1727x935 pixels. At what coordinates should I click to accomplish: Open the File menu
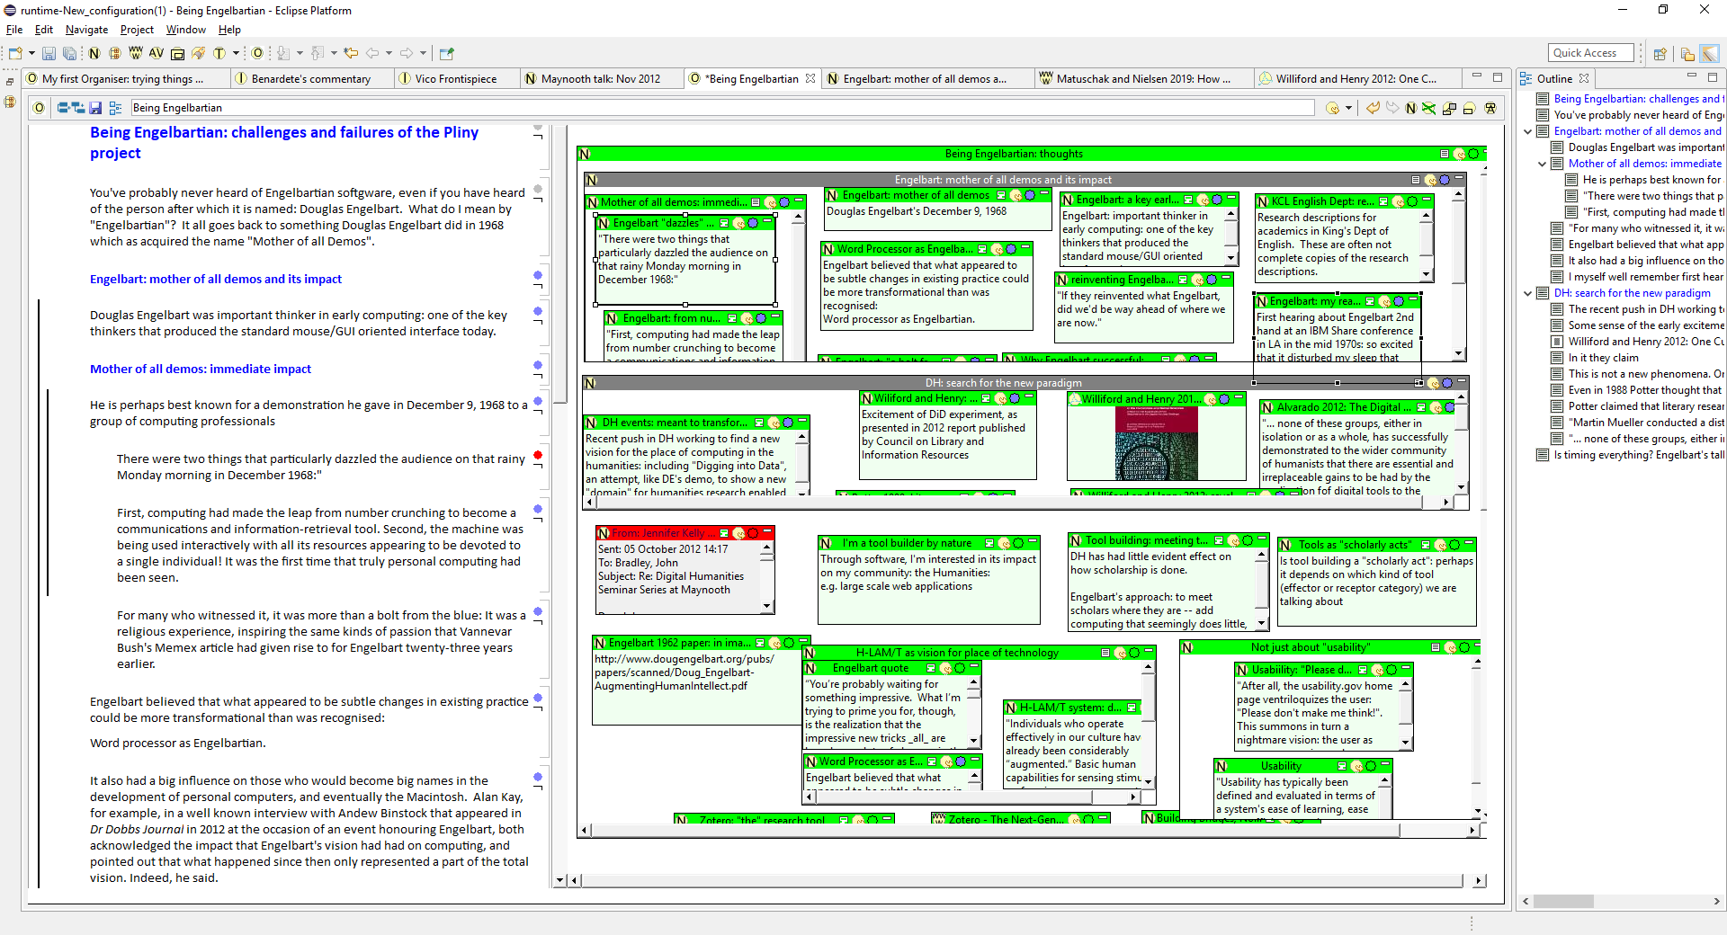click(14, 30)
